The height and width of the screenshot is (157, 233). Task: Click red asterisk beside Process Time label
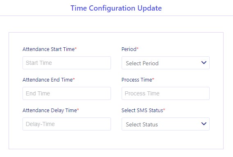(153, 79)
